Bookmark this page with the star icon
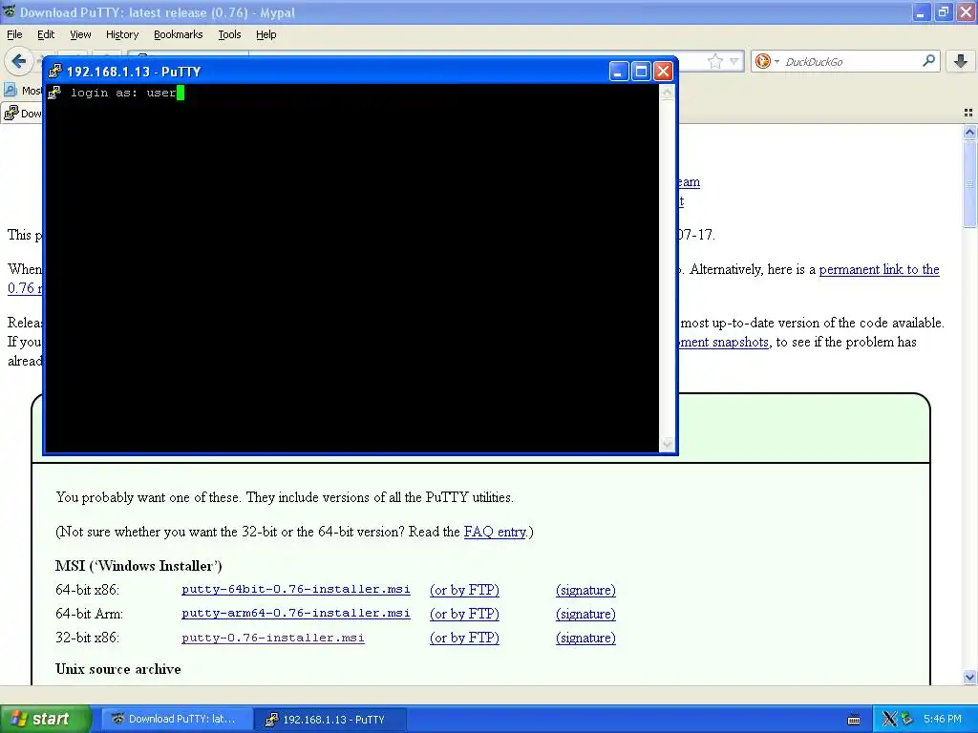The height and width of the screenshot is (733, 978). click(x=714, y=61)
